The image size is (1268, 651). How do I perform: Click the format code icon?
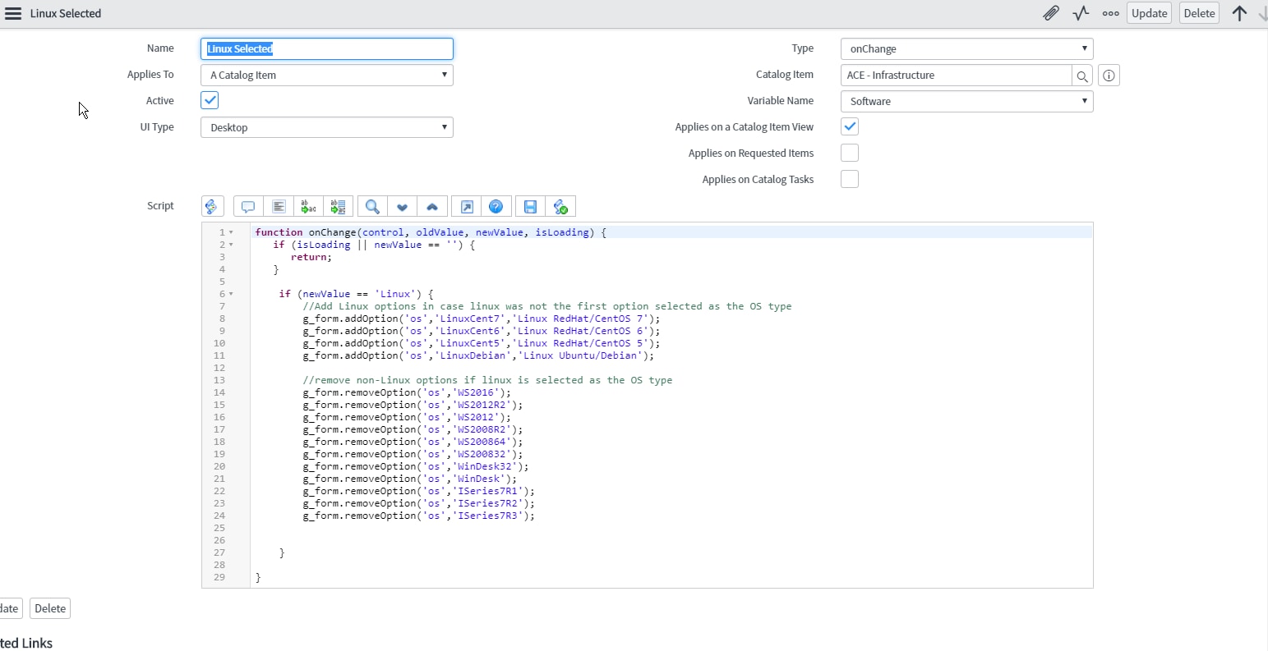pos(279,207)
